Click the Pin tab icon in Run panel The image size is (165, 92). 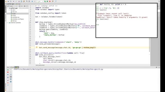pyautogui.click(x=8, y=80)
